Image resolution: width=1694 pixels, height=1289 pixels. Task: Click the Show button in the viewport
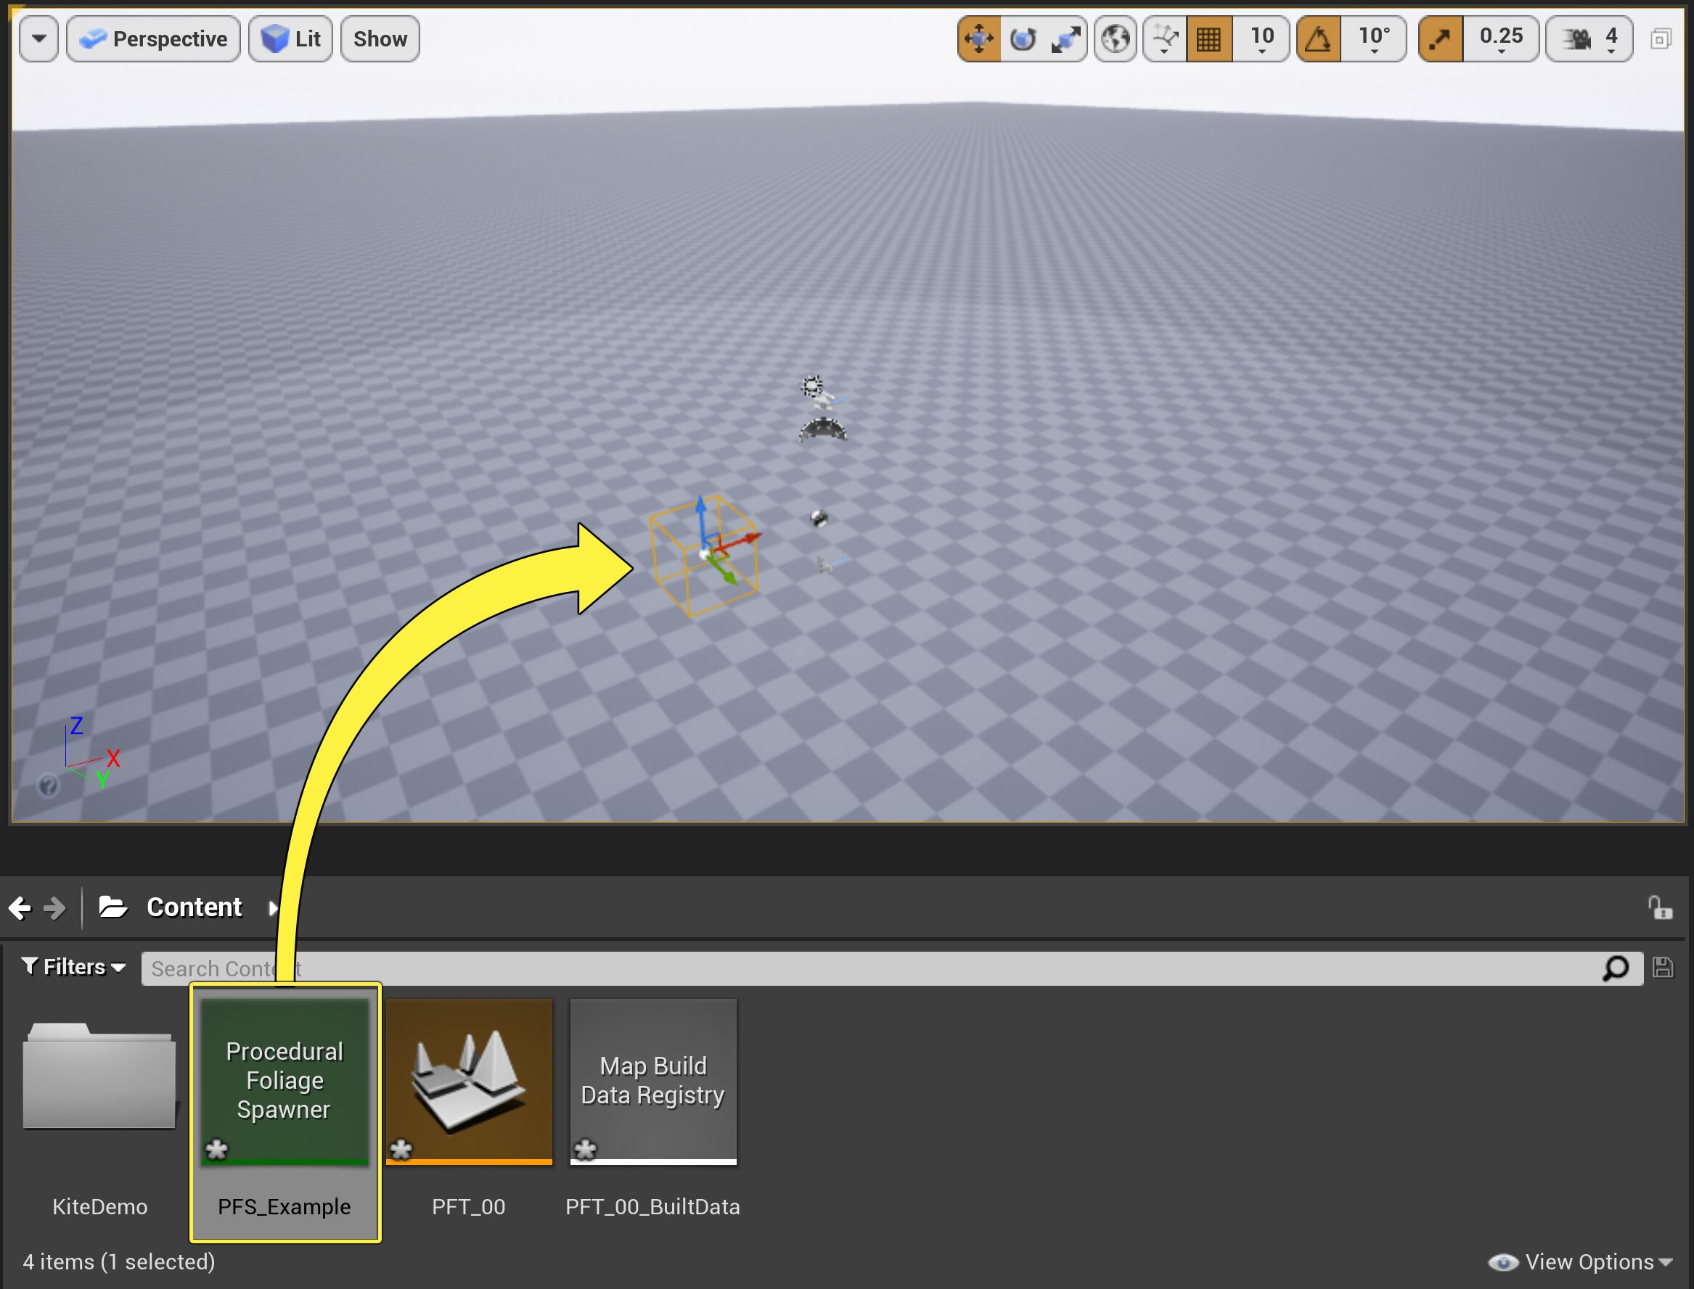click(380, 38)
